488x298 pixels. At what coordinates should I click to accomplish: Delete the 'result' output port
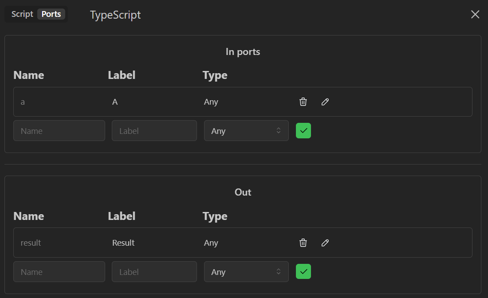tap(303, 243)
